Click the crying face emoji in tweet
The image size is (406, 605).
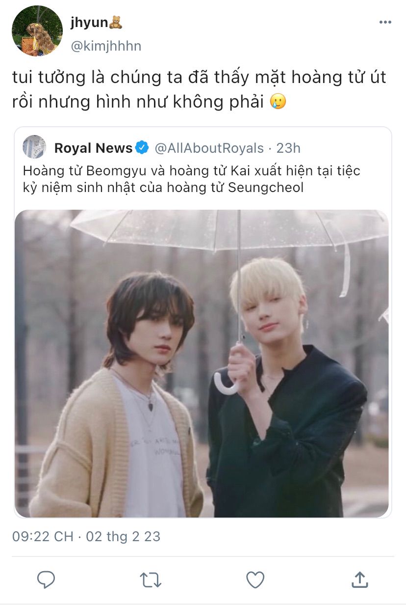(278, 102)
